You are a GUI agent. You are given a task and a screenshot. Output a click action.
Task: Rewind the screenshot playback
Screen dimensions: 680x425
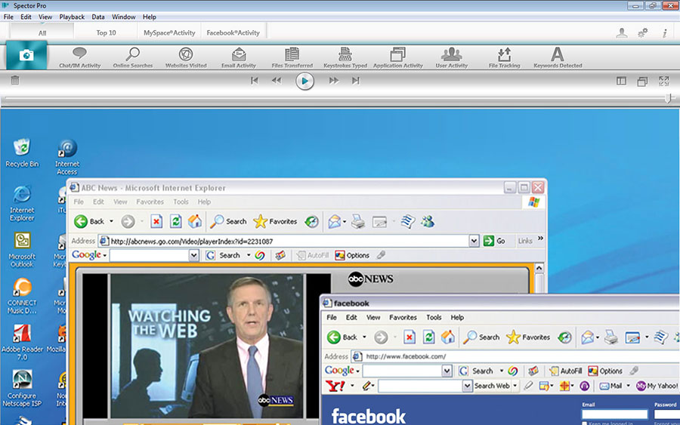(277, 81)
